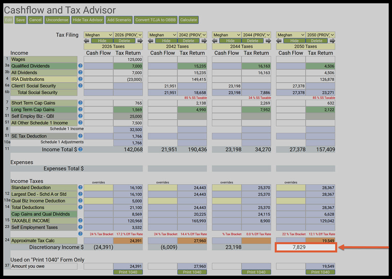Open the Meghan dropdown for 2050 scenario
The width and height of the screenshot is (392, 279).
pos(291,35)
